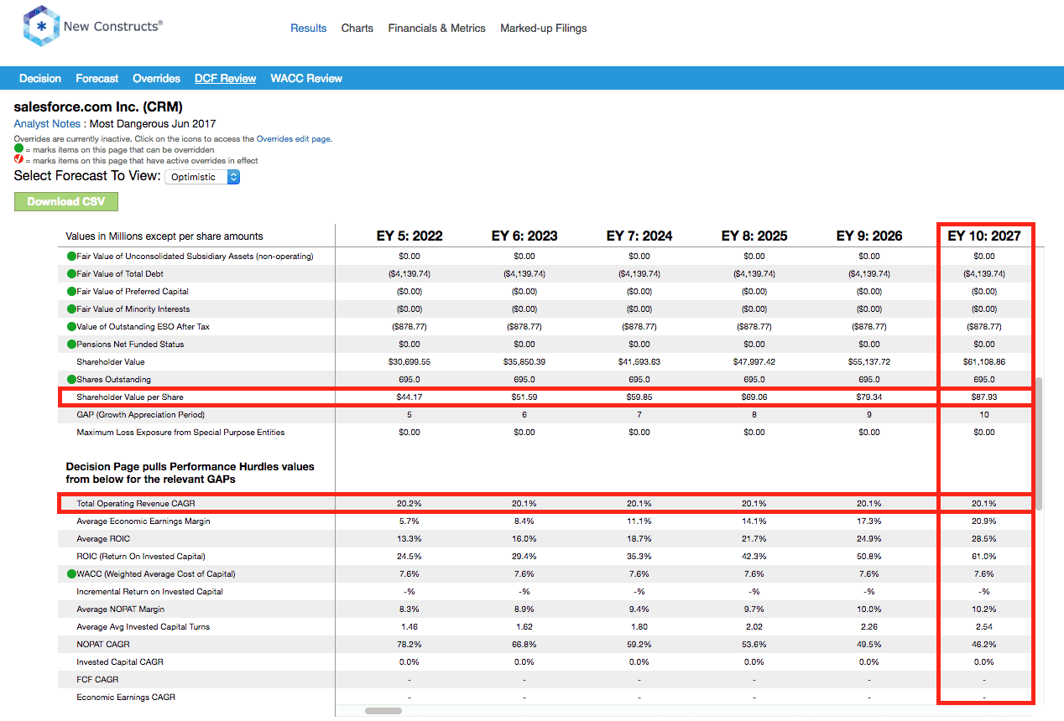The width and height of the screenshot is (1064, 721).
Task: Click ROIC value 61.0% cell
Action: pos(984,556)
